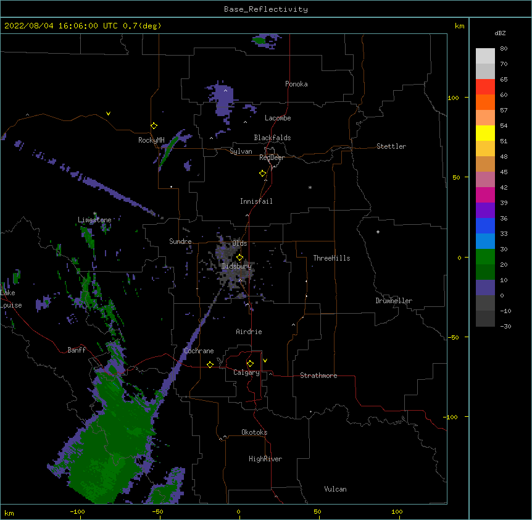Click the RockyMH label on the map
Image resolution: width=532 pixels, height=520 pixels.
pos(151,140)
